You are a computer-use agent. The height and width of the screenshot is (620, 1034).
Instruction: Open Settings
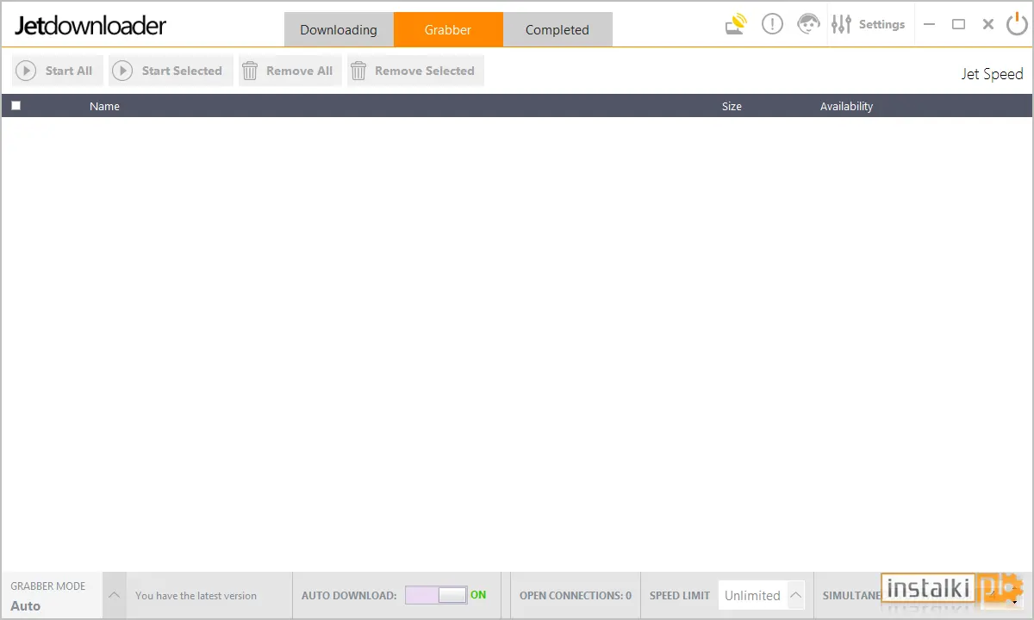coord(869,24)
